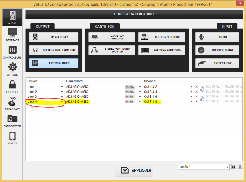The height and width of the screenshot is (182, 246).
Task: Open the Controleurs settings section
Action: click(12, 52)
